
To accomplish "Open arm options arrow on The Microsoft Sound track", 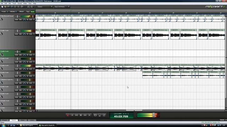I will (34, 20).
